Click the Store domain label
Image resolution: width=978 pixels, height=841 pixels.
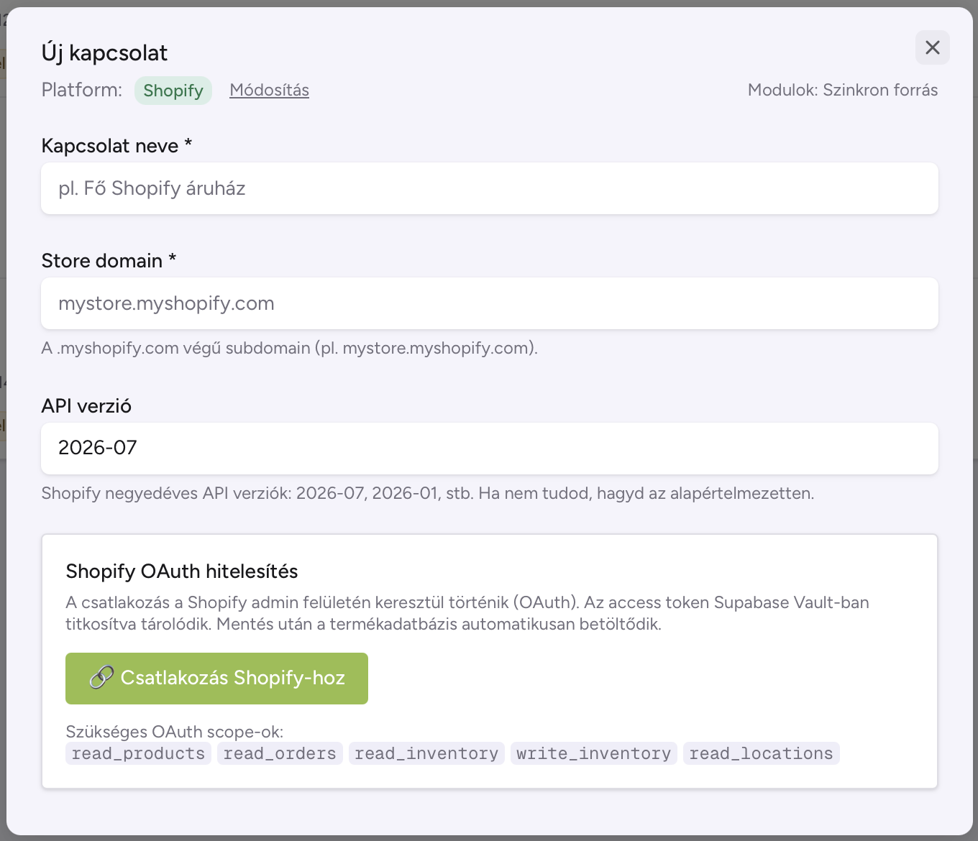click(x=109, y=261)
